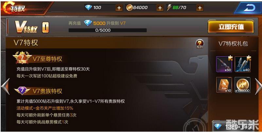Screen dimensions: 262x133
Task: Select the missile fragment x40 item
Action: coord(243,64)
